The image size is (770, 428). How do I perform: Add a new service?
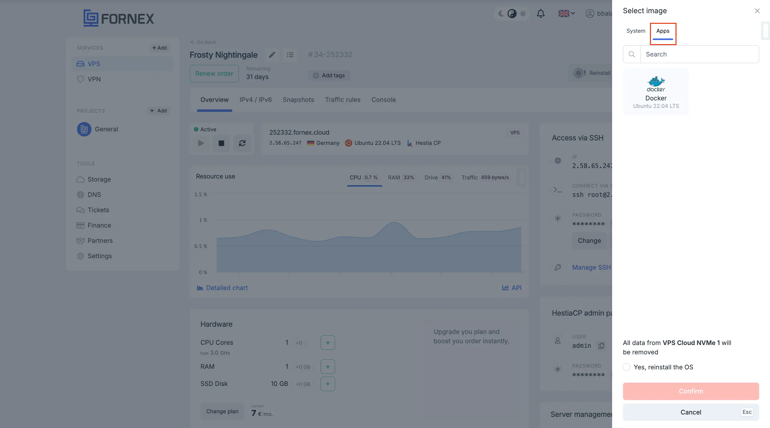click(x=159, y=48)
